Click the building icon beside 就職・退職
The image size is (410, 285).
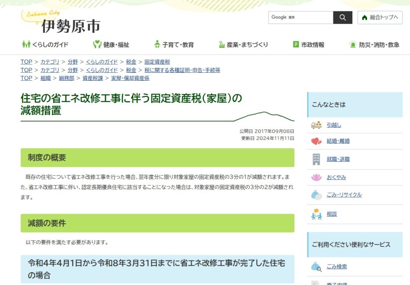point(316,159)
